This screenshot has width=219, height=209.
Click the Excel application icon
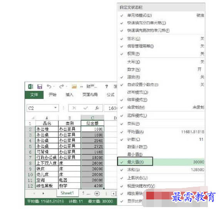[30, 87]
